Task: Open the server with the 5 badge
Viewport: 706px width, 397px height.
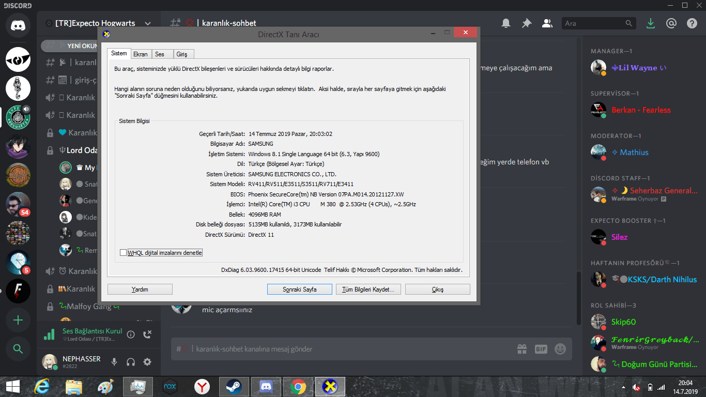Action: tap(18, 262)
